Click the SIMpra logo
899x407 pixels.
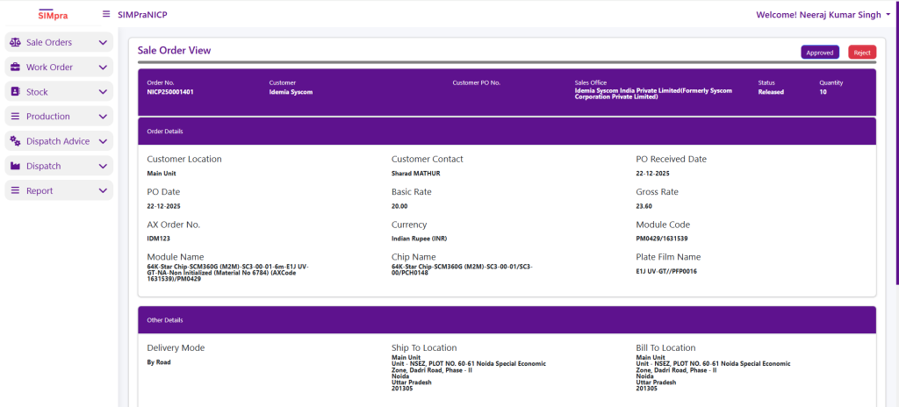51,14
